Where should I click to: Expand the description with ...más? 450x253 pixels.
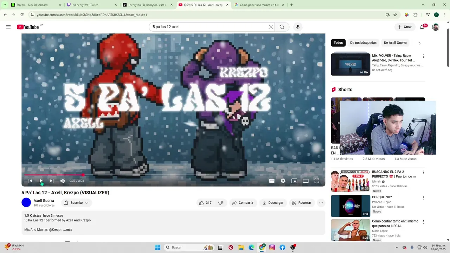coord(67,229)
